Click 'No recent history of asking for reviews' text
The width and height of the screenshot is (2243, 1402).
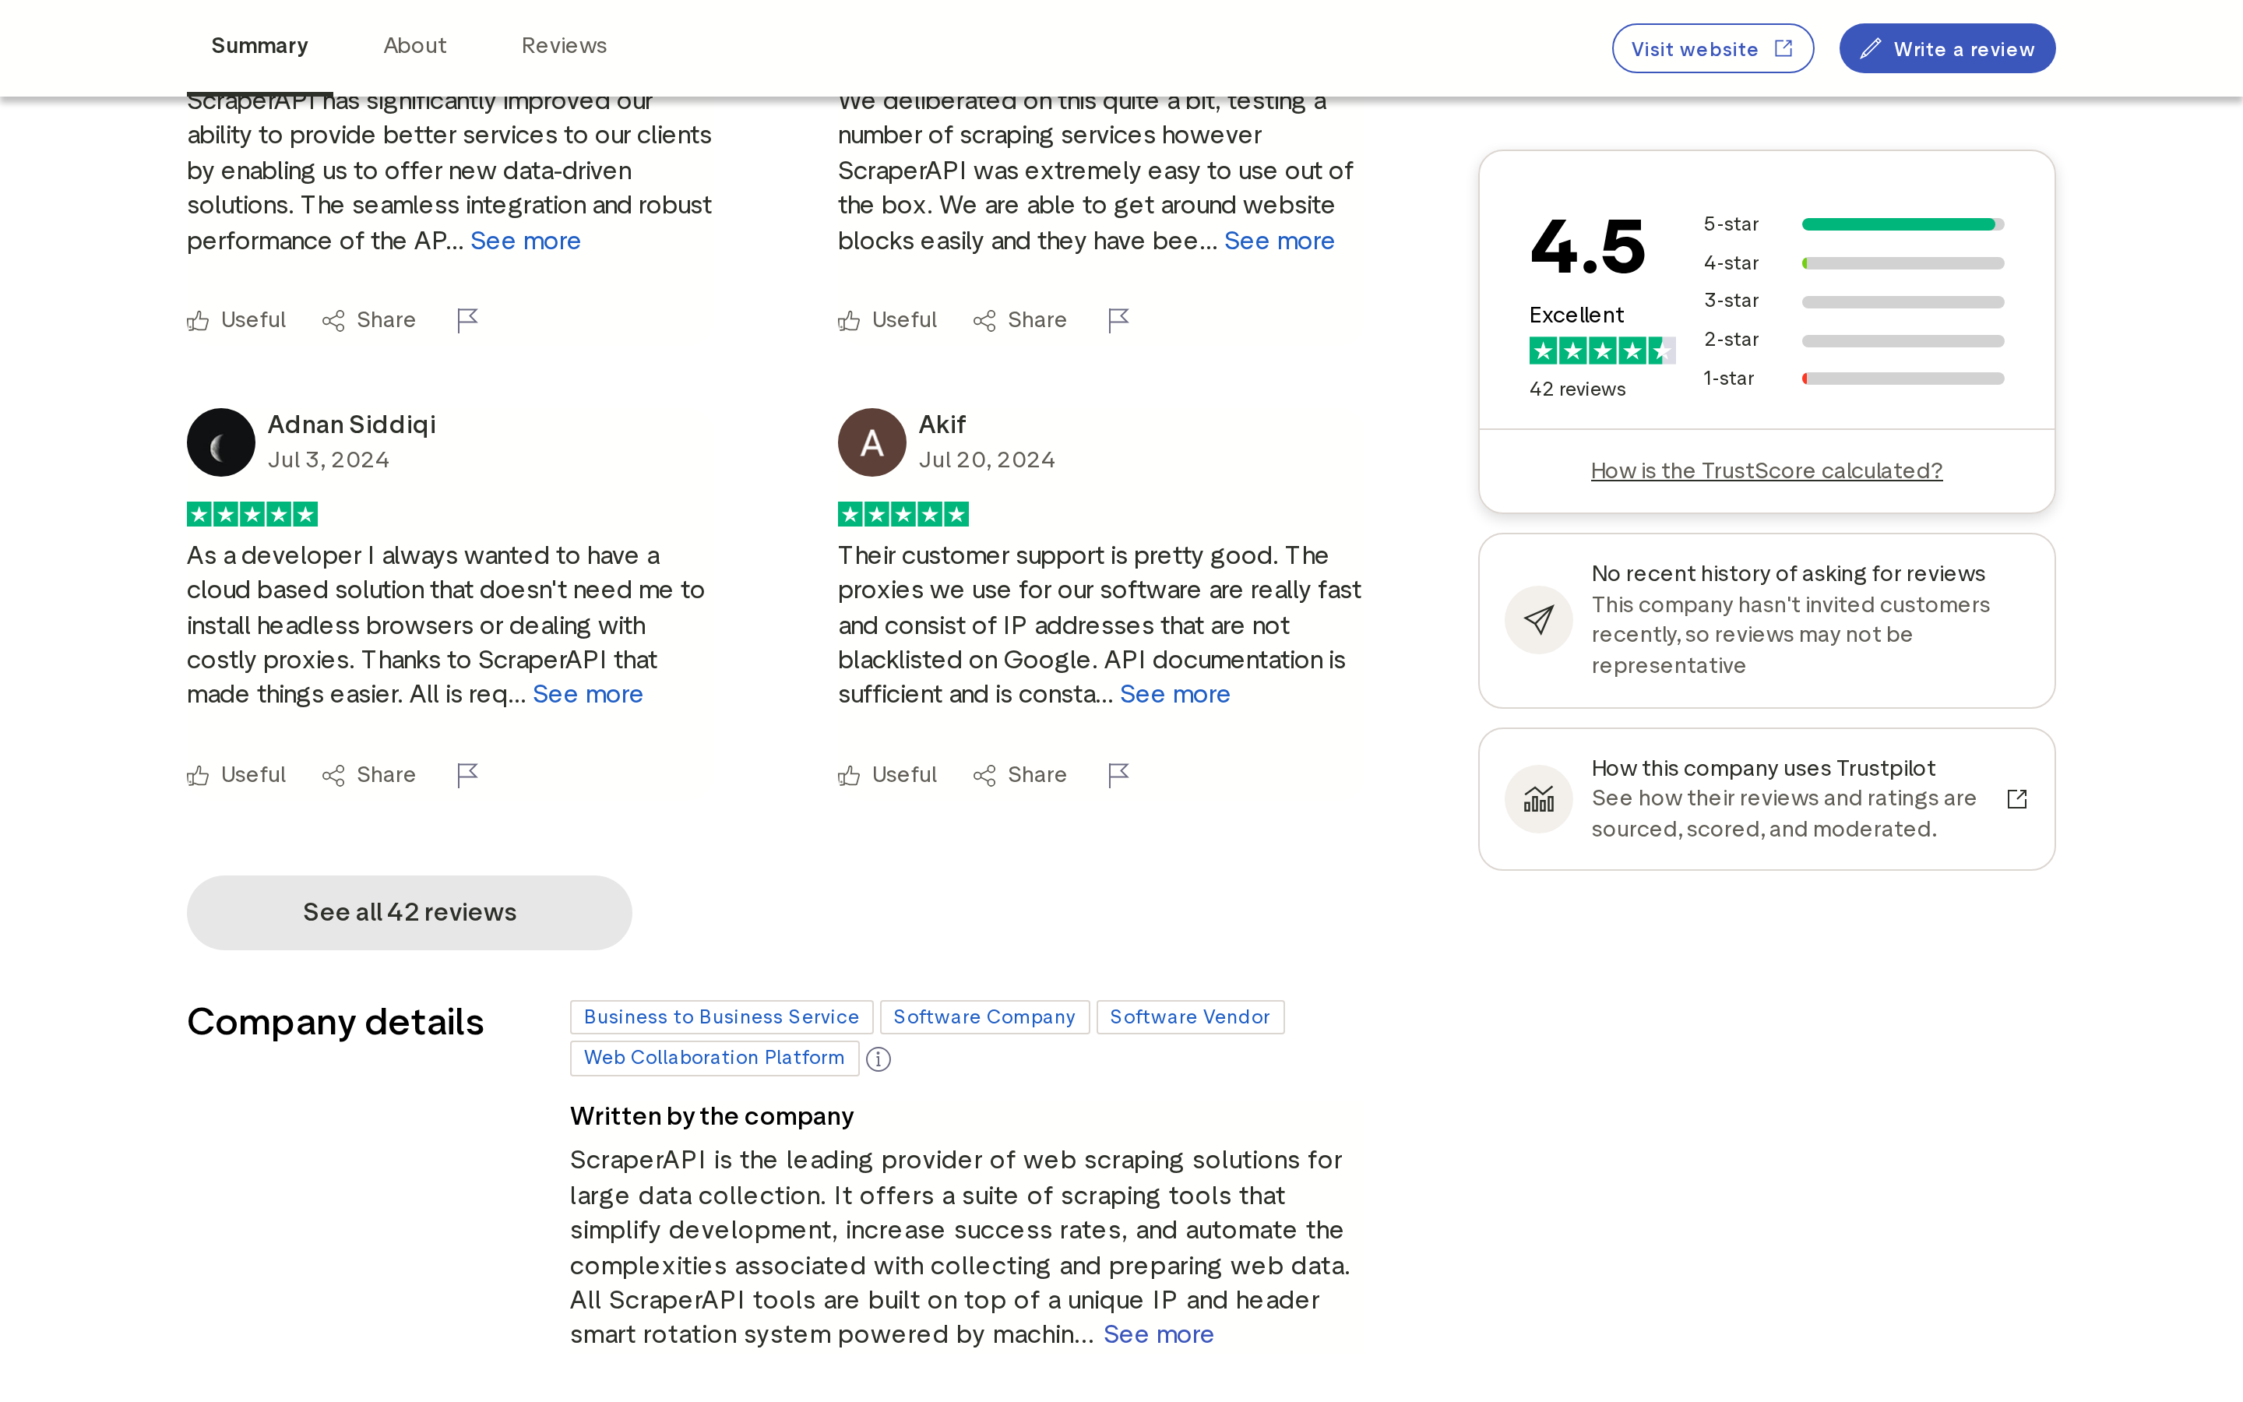coord(1788,573)
